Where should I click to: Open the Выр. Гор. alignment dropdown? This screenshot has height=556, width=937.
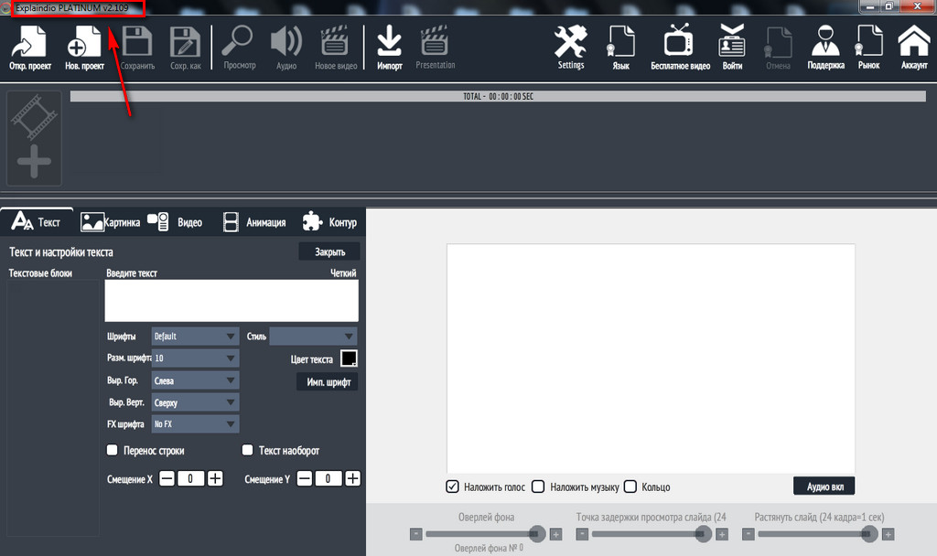tap(194, 380)
